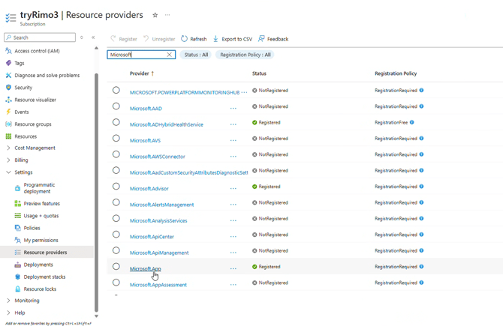The height and width of the screenshot is (326, 503).
Task: Collapse the sidebar with the double chevron
Action: coord(93,37)
